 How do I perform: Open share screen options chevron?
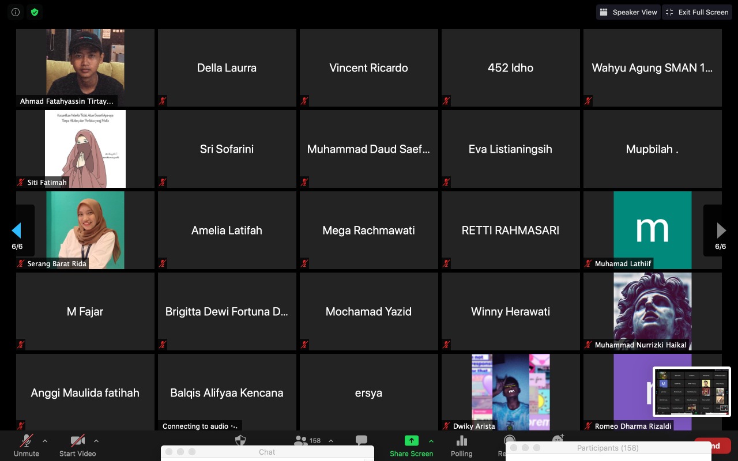(431, 441)
